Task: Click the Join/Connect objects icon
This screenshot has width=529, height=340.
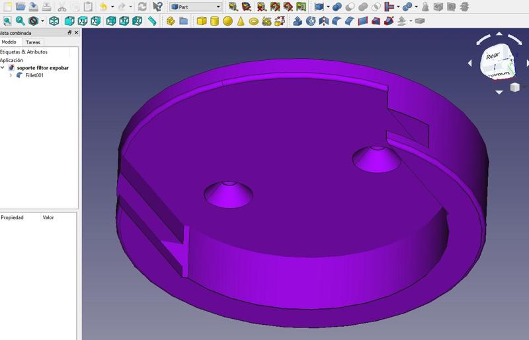Action: click(389, 7)
